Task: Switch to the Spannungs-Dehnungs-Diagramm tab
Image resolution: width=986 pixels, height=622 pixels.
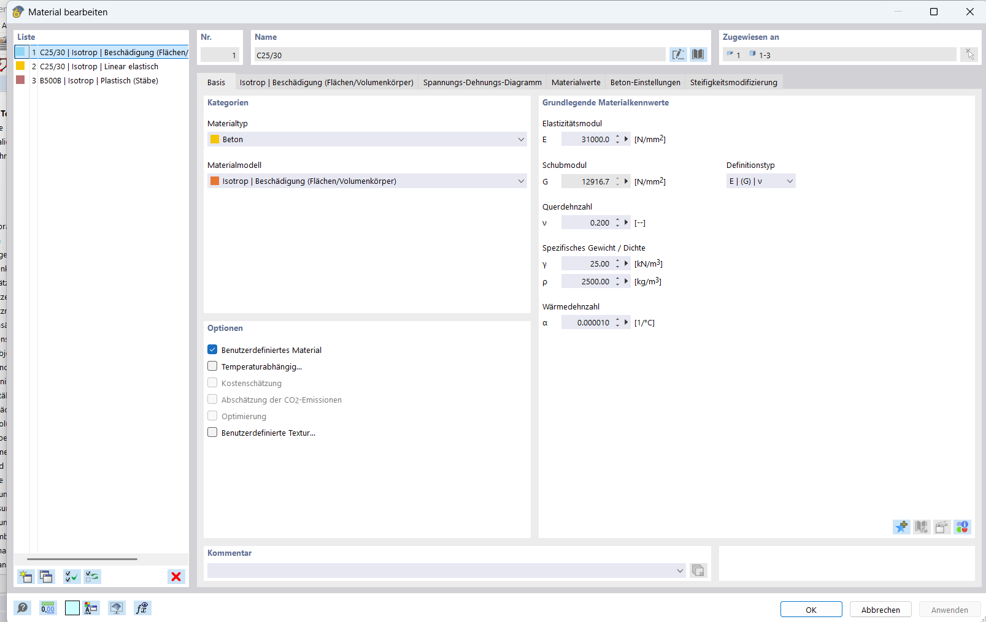Action: pos(482,83)
